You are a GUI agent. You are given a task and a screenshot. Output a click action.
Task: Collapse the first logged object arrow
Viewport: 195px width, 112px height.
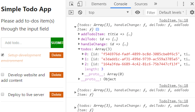tap(75, 27)
